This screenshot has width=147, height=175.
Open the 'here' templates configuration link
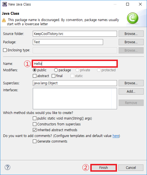click(116, 136)
